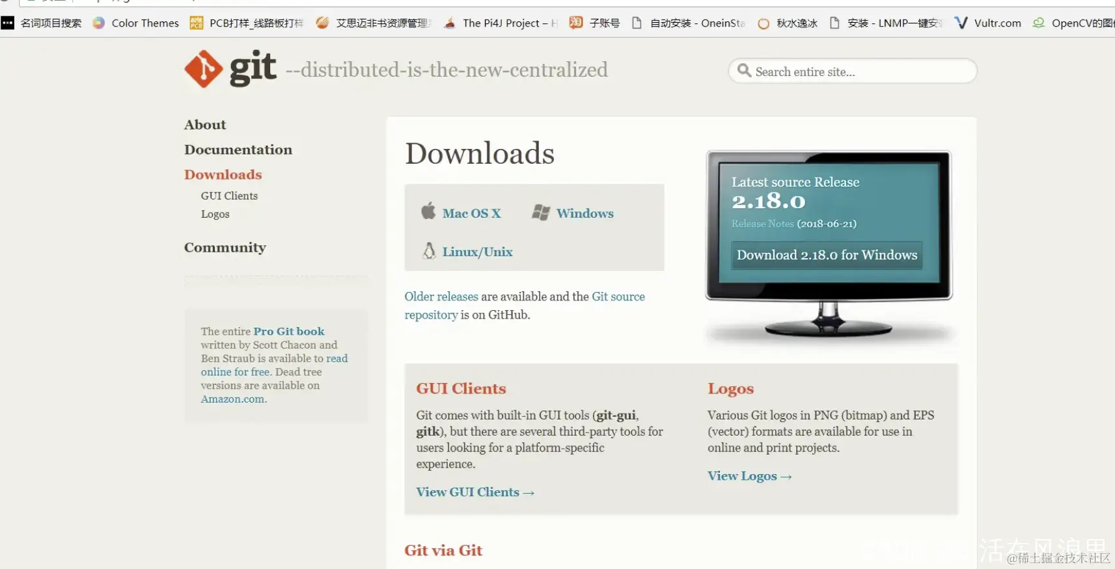Open the PCB打样 bookmark label
The width and height of the screenshot is (1115, 569).
[x=256, y=23]
